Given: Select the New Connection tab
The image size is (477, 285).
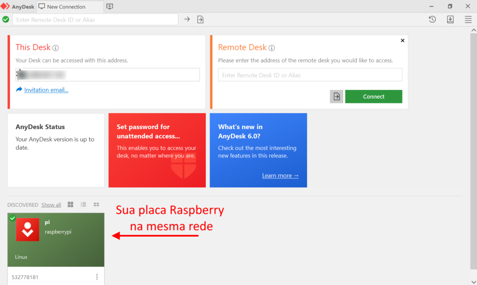Looking at the screenshot, I should pos(70,7).
